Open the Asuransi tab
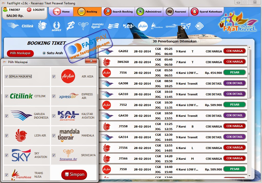This screenshot has height=183, width=262. (x=176, y=12)
